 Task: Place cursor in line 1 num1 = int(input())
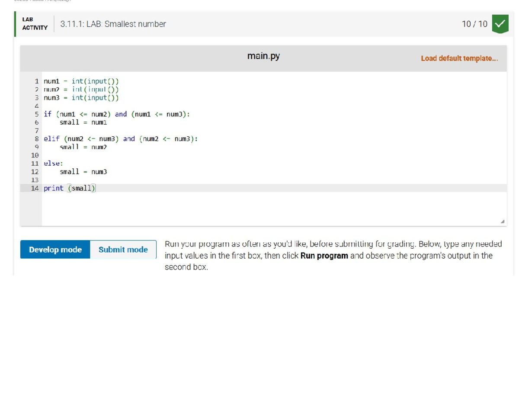pos(81,81)
